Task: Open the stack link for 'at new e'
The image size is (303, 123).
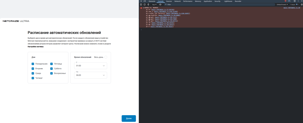Action: (166, 11)
